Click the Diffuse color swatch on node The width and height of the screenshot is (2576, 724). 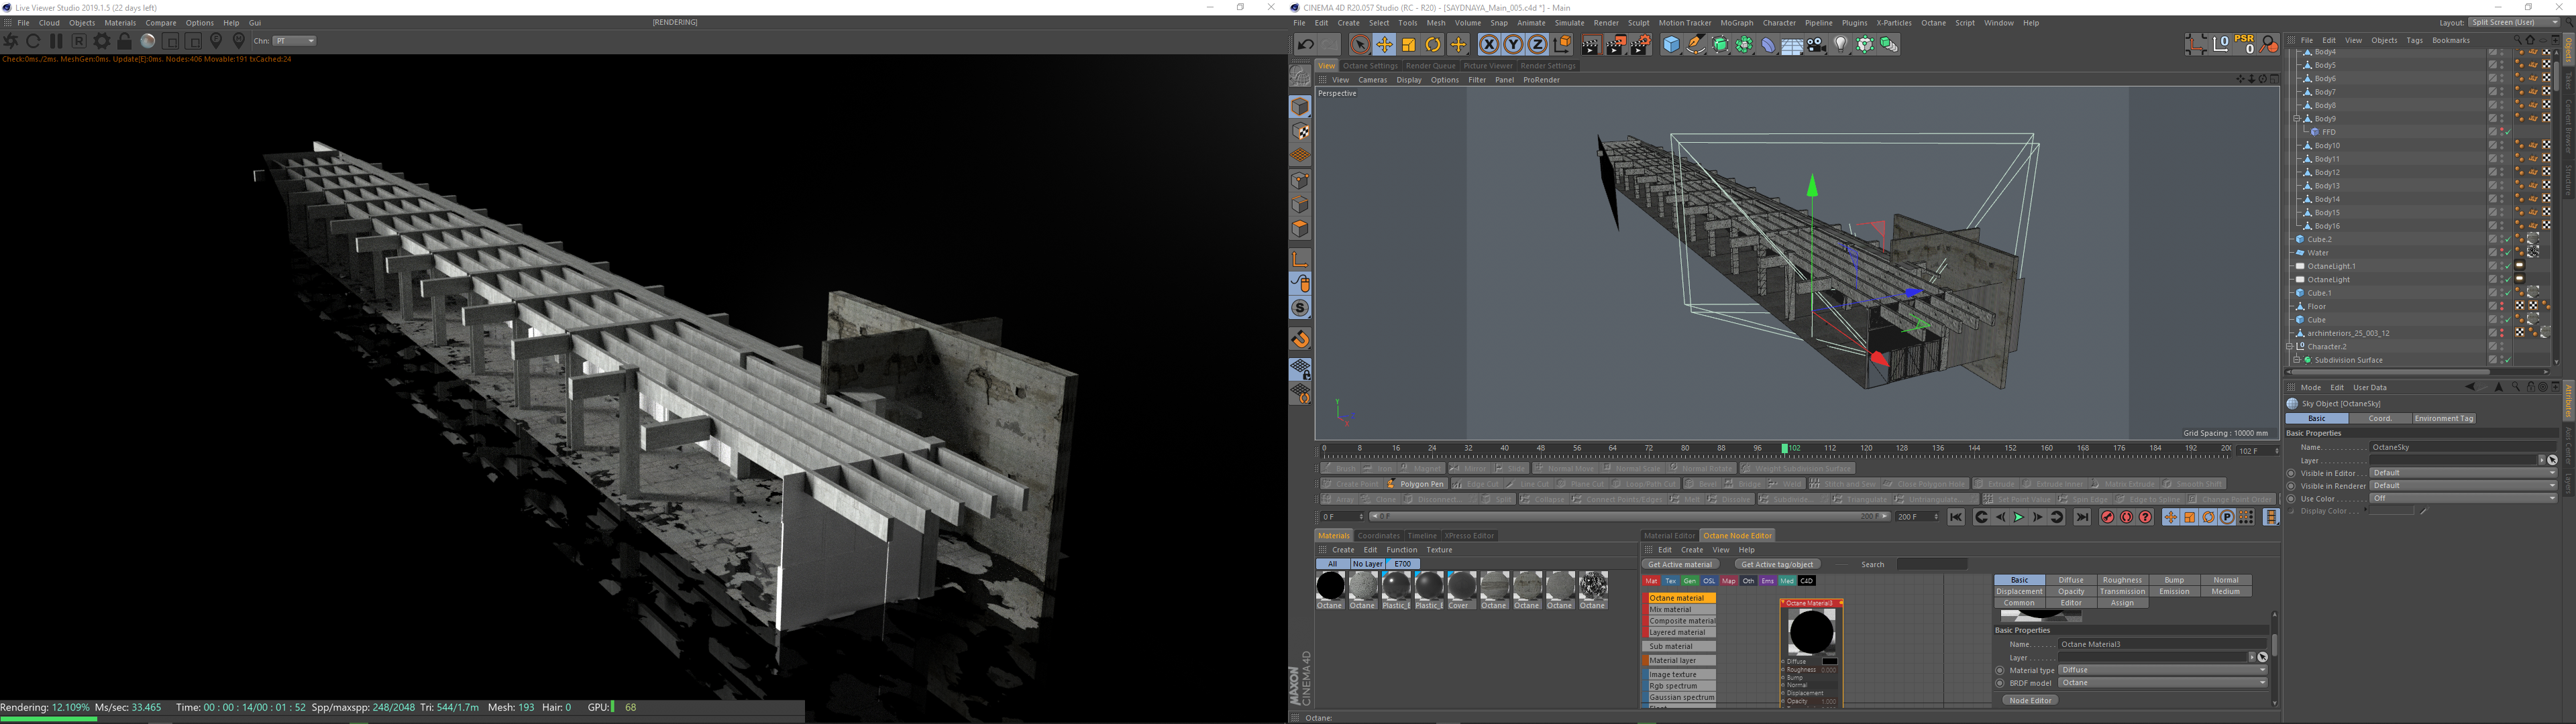1829,661
